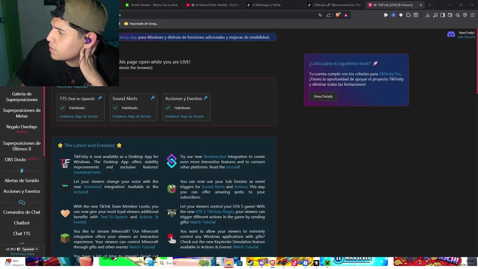Switch to Streins Stream Kick tab
The height and width of the screenshot is (269, 478).
point(151,5)
